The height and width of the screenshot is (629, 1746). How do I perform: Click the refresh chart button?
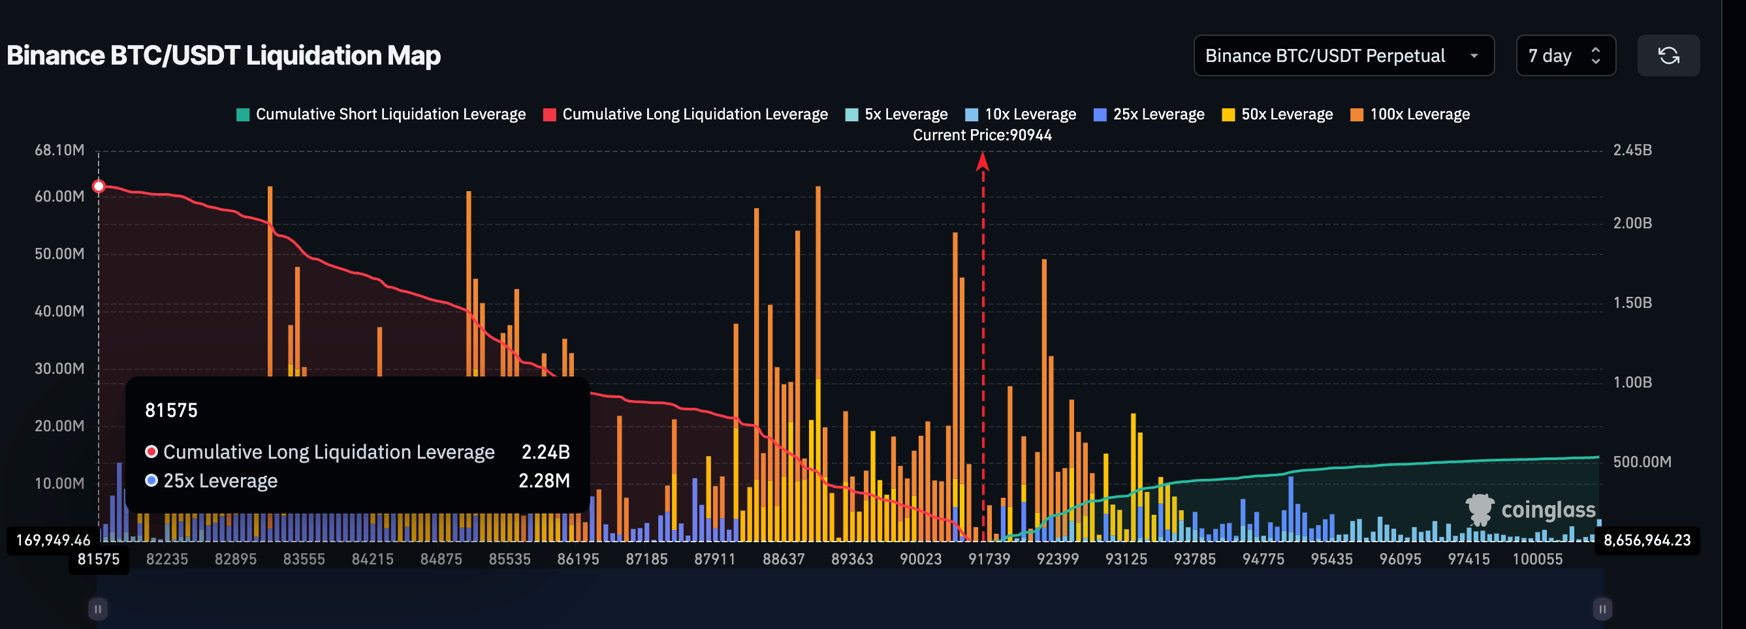tap(1669, 55)
